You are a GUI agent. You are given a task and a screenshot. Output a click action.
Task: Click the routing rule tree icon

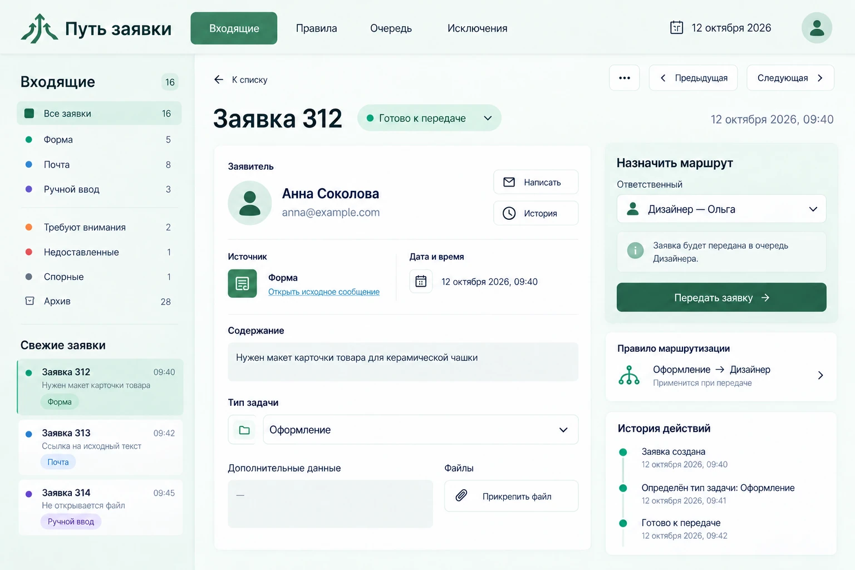pyautogui.click(x=629, y=375)
